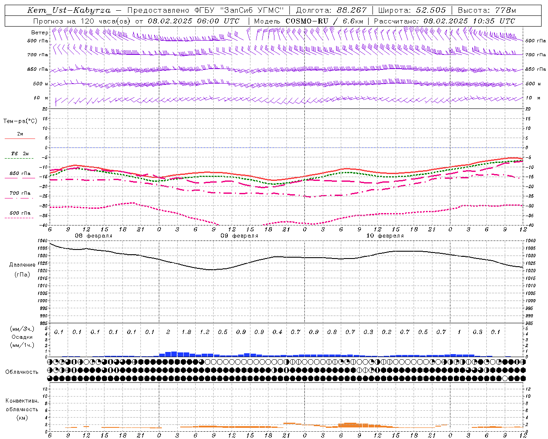Click the (гПа) unit label under Давление
Viewport: 548px width, 439px height.
(x=22, y=274)
